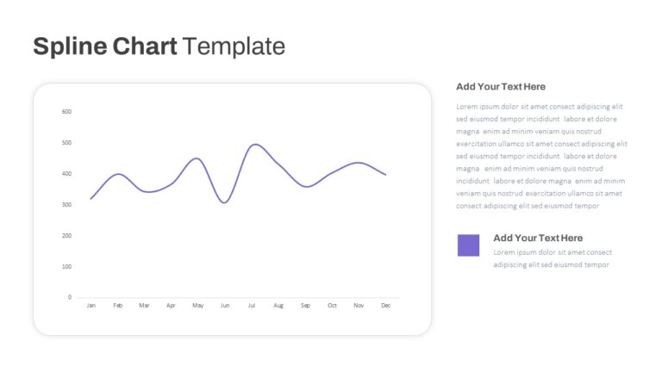Click the spline dip above Jun
Screen dimensions: 662x372
coord(225,202)
